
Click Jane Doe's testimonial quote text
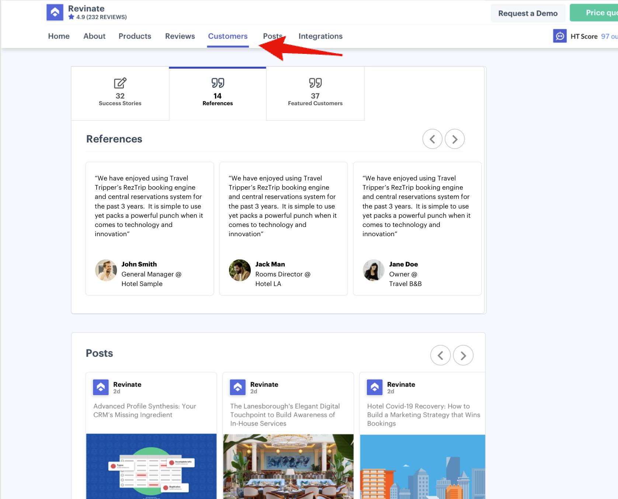tap(417, 206)
